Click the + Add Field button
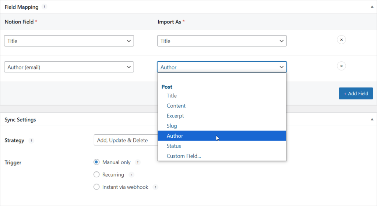The width and height of the screenshot is (377, 206). click(356, 93)
